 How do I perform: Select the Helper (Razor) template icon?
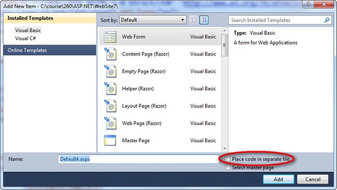[110, 88]
